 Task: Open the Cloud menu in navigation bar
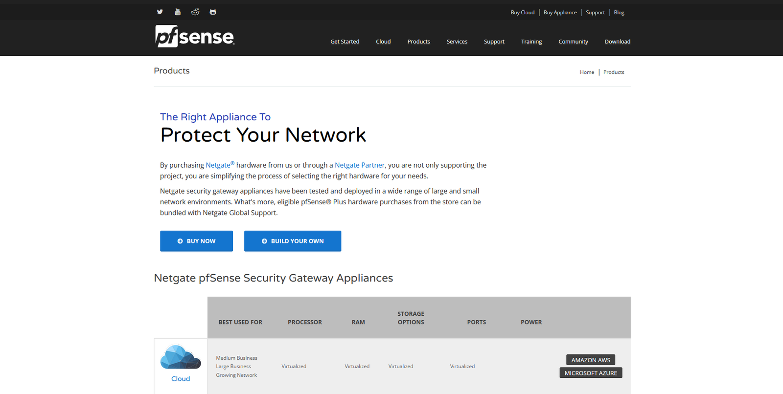(x=383, y=42)
